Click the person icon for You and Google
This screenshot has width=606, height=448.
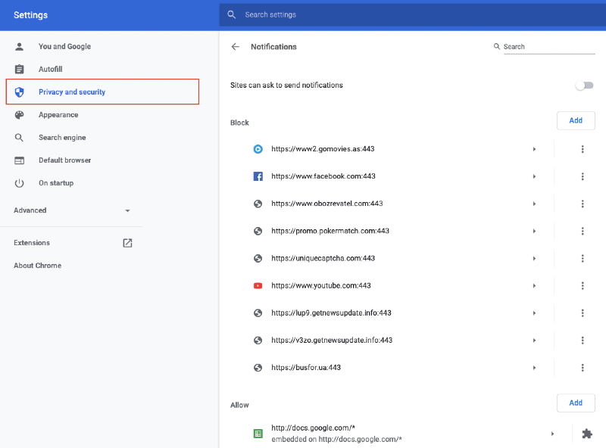[20, 46]
